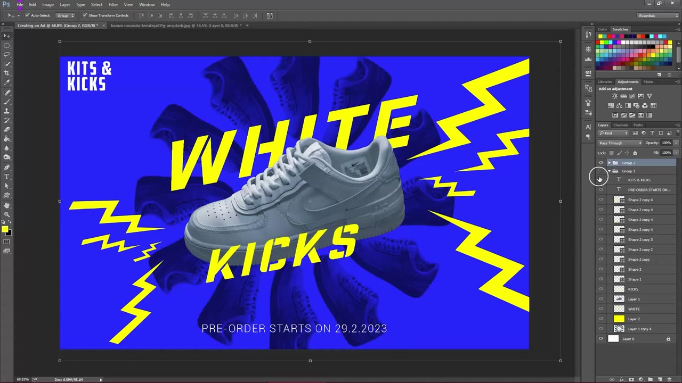Collapse the Group 1 folder
The image size is (682, 383).
(x=609, y=171)
